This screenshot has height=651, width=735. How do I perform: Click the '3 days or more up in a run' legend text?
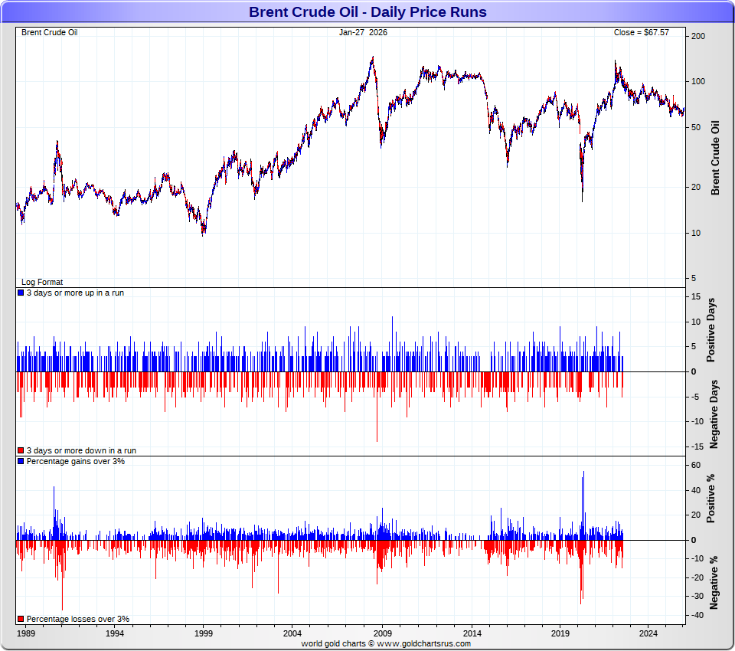[x=75, y=293]
